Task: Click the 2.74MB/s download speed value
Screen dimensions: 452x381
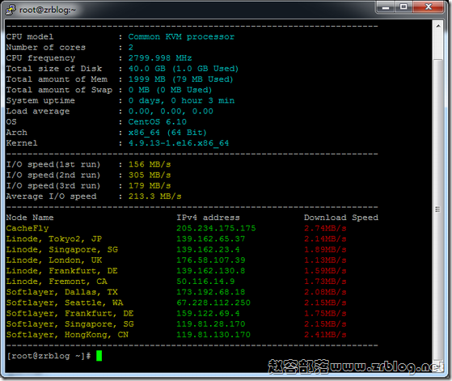Action: coord(325,228)
